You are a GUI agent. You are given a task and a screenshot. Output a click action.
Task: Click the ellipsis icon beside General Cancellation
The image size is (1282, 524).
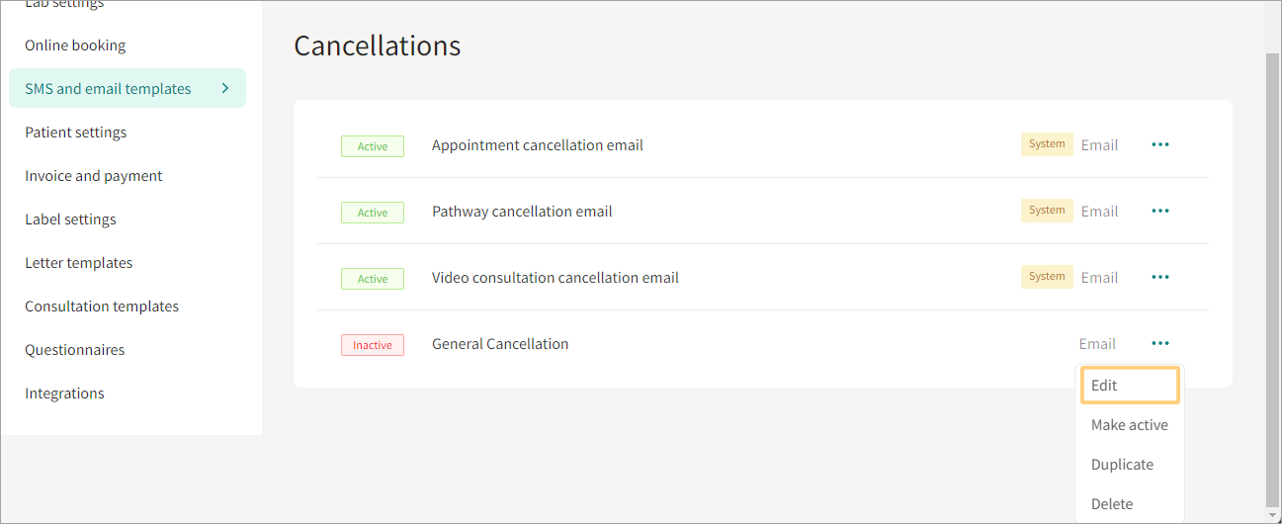(x=1160, y=343)
